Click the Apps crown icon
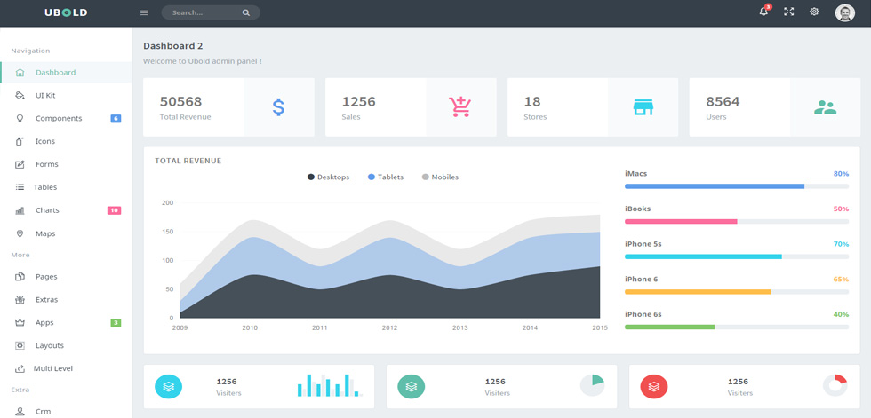This screenshot has height=418, width=871. [x=20, y=323]
